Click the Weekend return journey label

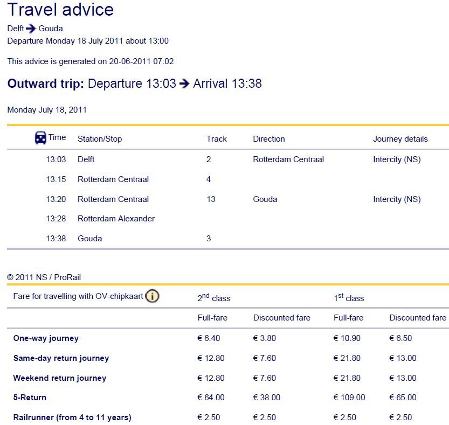click(x=59, y=378)
